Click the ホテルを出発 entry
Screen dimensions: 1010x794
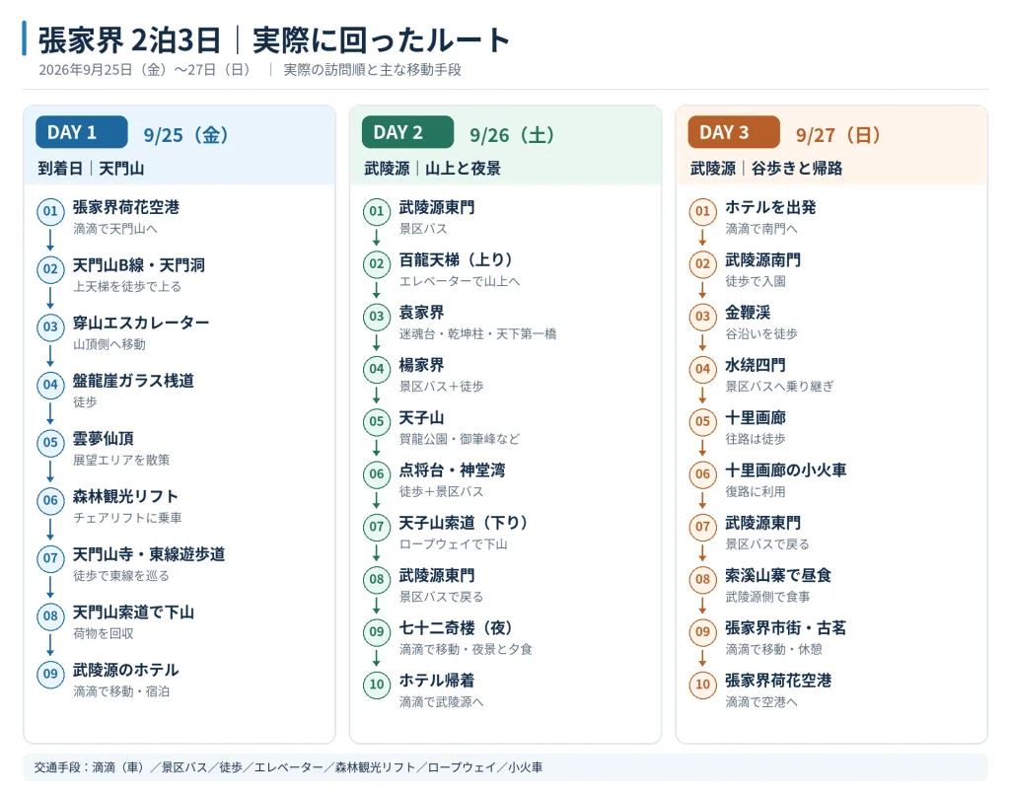pyautogui.click(x=770, y=207)
